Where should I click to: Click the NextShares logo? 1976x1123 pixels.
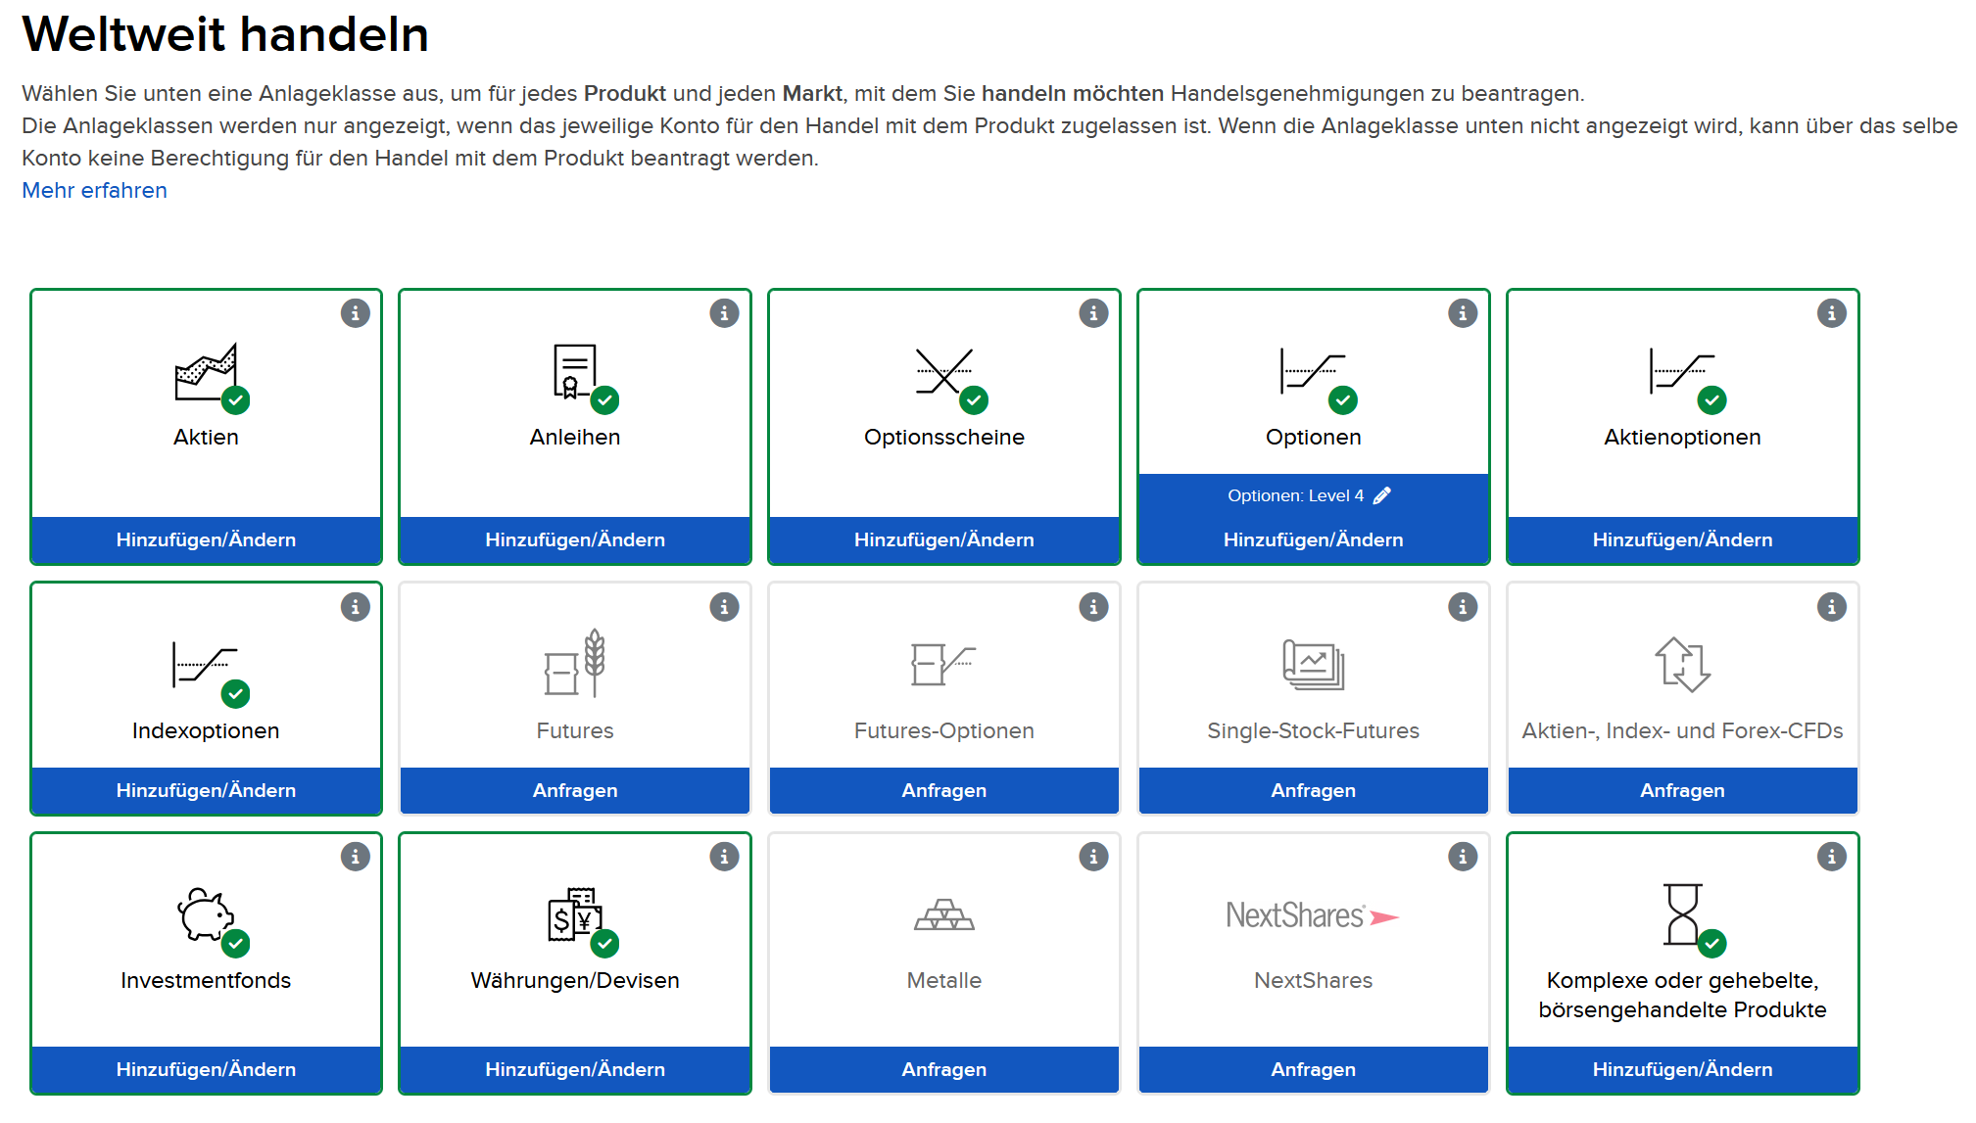click(x=1313, y=916)
